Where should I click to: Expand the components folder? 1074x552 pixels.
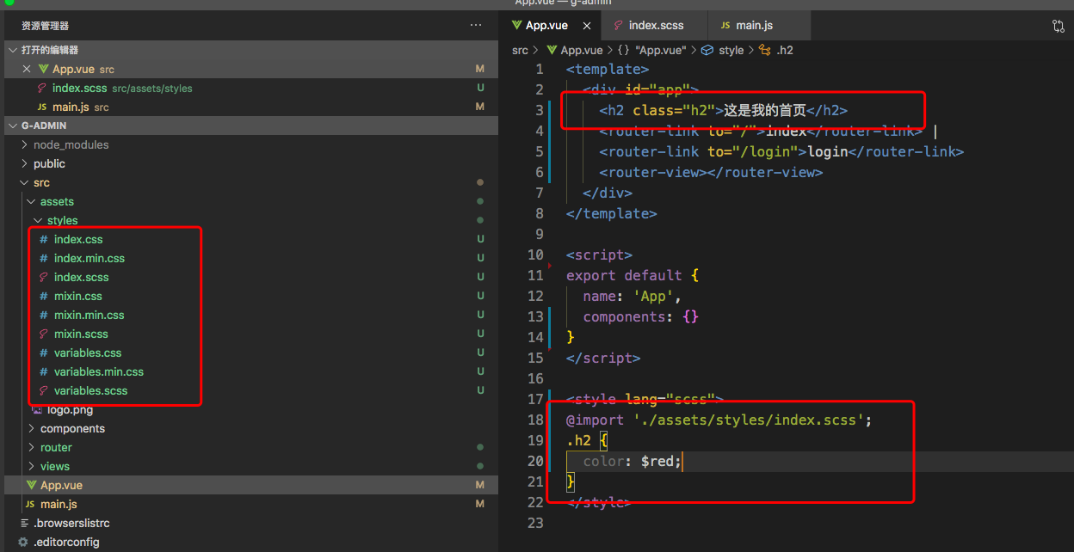[31, 428]
